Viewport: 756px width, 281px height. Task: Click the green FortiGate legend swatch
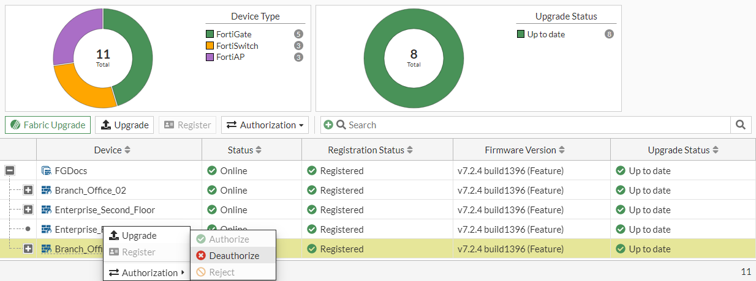[x=210, y=34]
